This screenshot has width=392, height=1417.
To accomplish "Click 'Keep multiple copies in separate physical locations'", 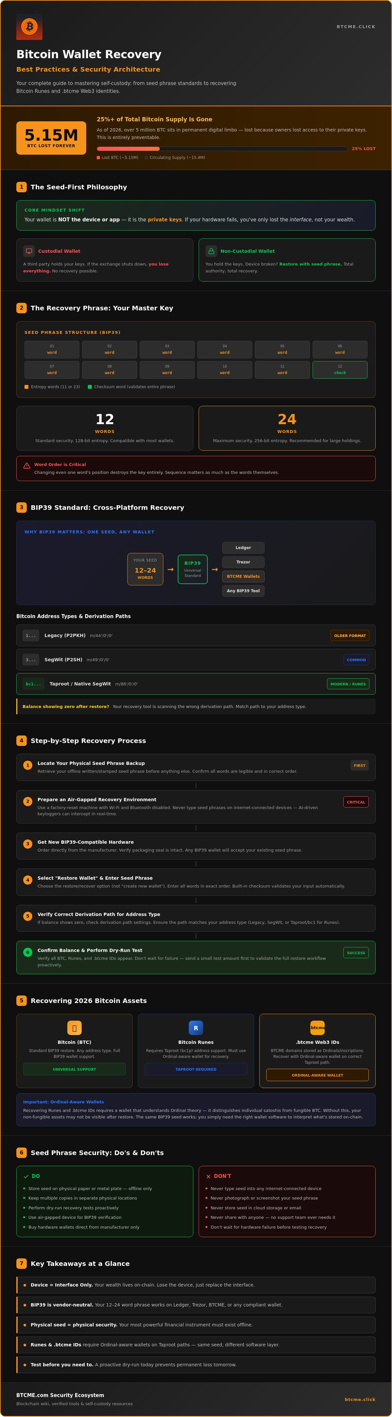I will pos(82,1198).
